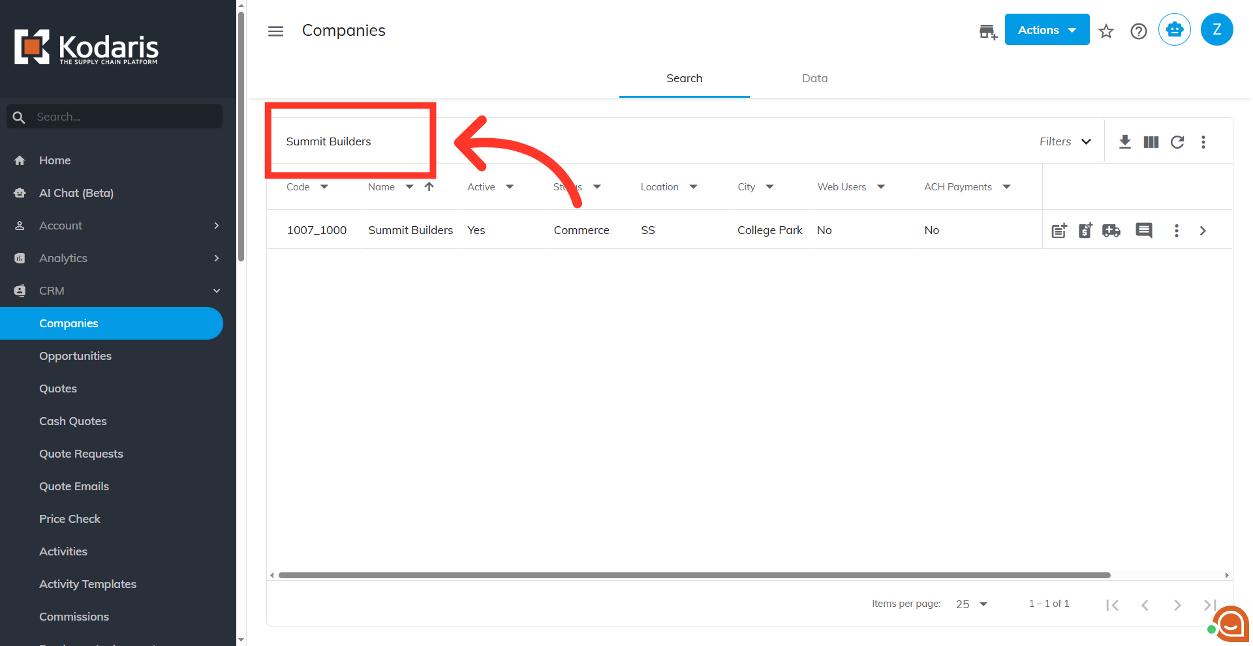1253x646 pixels.
Task: Open table more options menu
Action: coord(1203,141)
